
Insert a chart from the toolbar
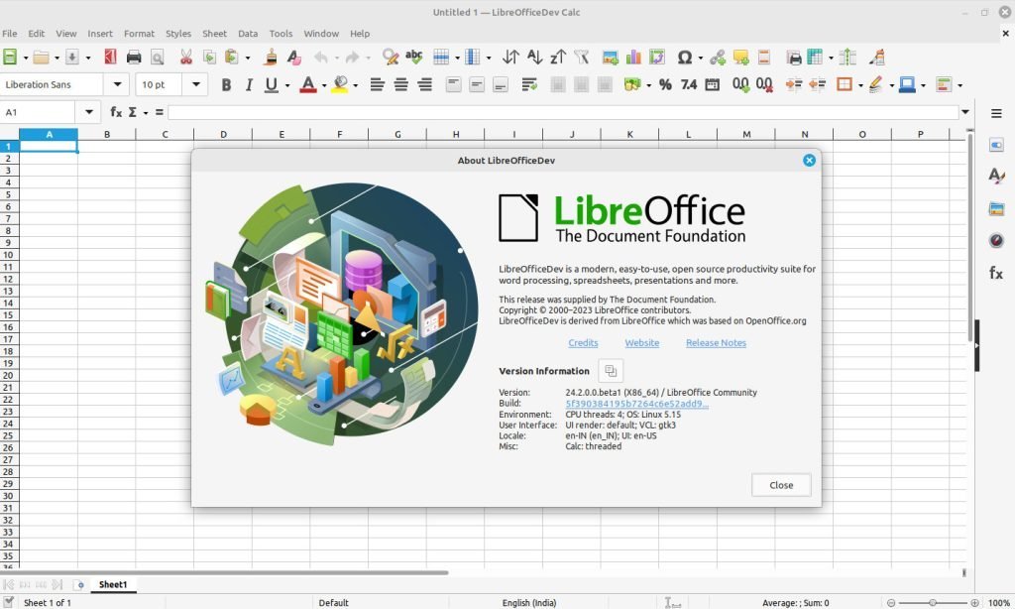632,57
